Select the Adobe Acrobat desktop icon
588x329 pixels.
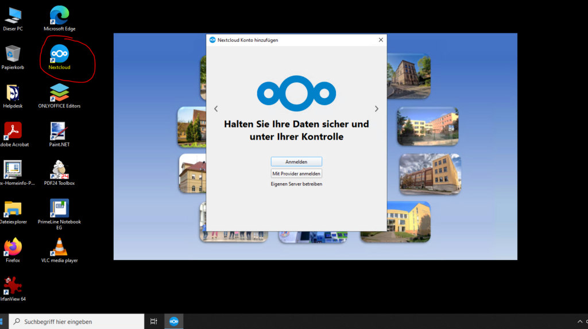coord(14,135)
